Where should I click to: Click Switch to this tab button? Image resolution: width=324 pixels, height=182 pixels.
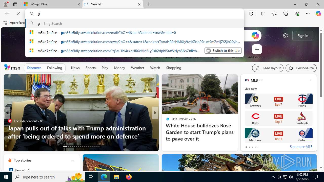(x=223, y=51)
